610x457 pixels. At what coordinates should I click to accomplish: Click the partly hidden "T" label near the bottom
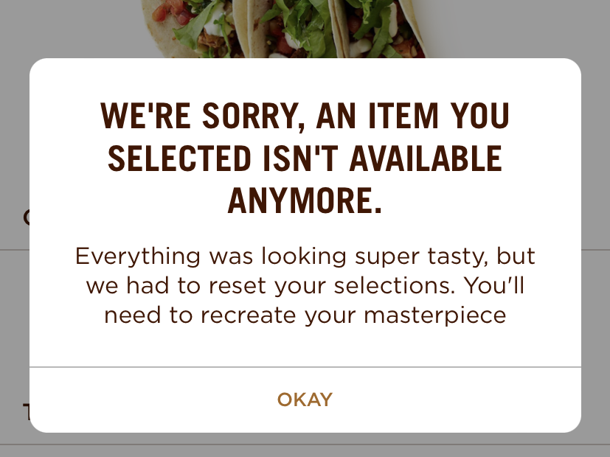26,412
